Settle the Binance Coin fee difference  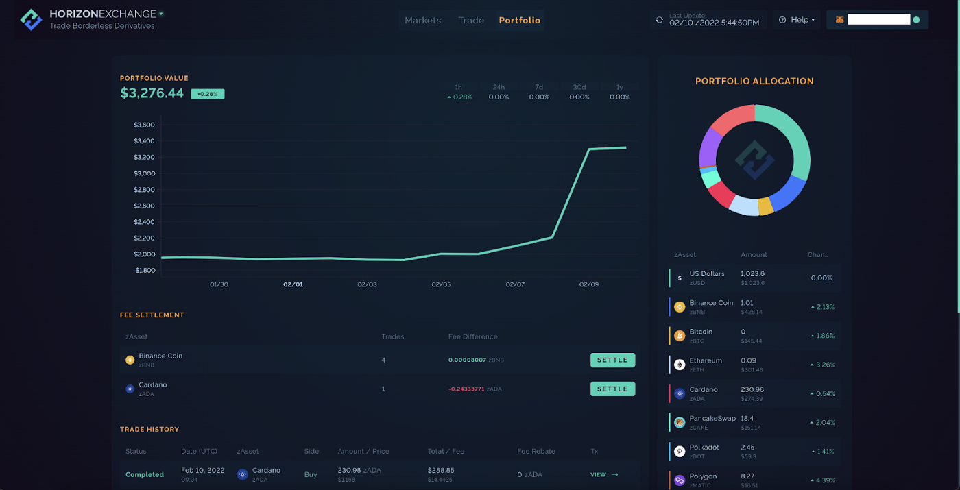[612, 360]
